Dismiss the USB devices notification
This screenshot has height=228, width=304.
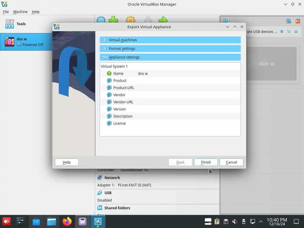(296, 31)
